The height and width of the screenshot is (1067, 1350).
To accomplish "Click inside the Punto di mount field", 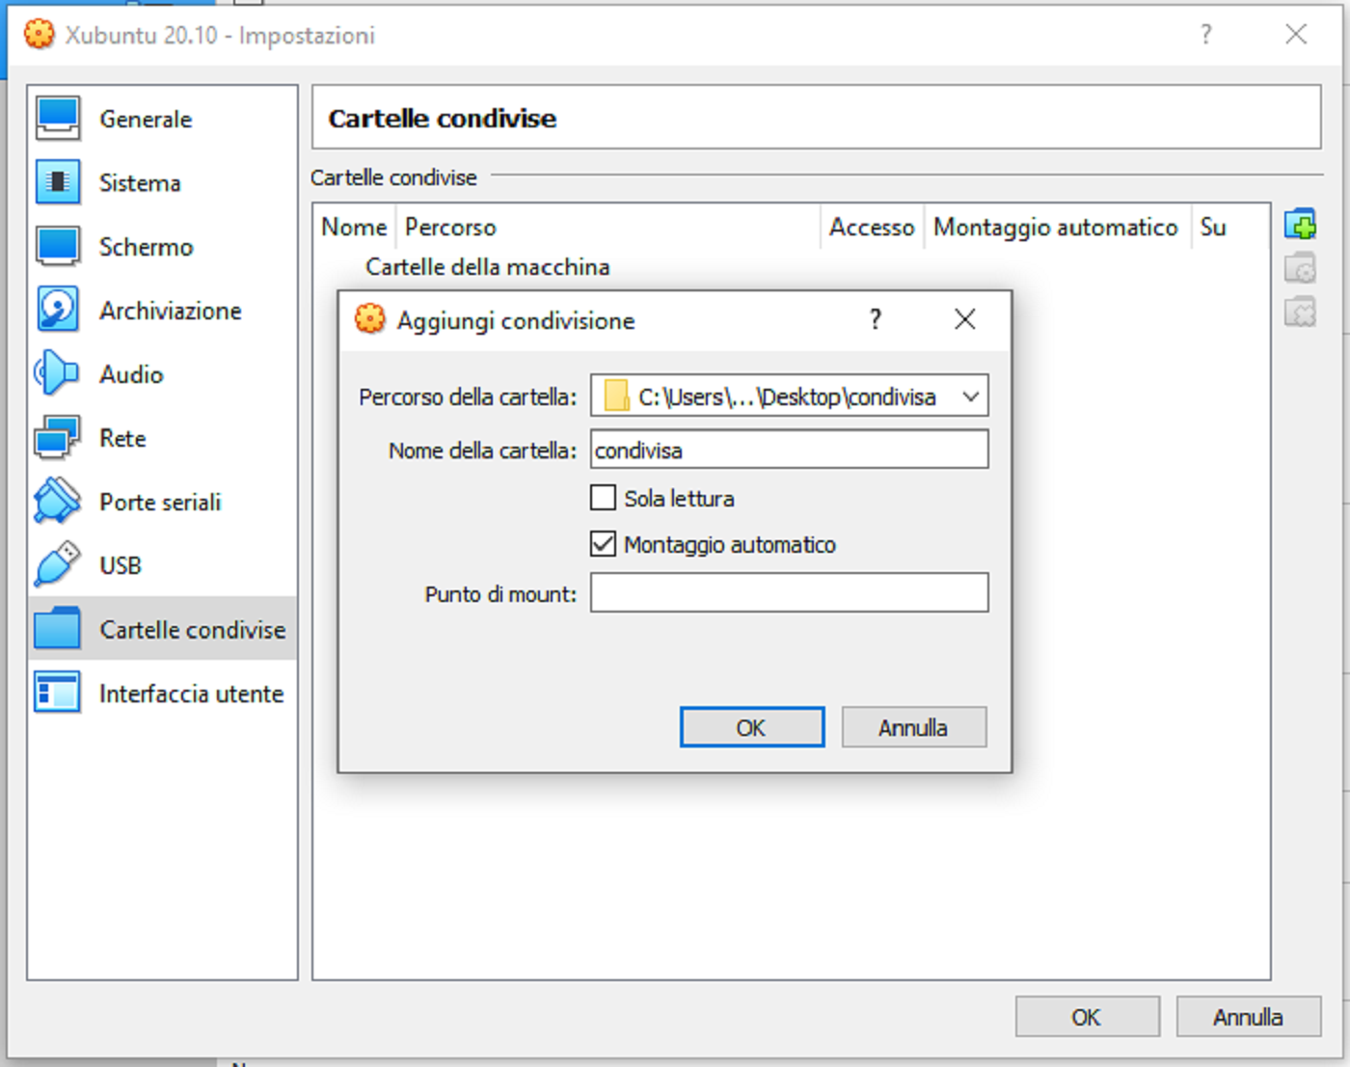I will [789, 591].
